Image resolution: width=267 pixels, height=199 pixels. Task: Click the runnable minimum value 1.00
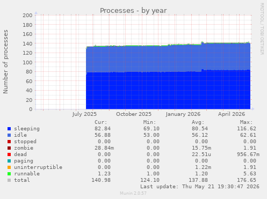(x=153, y=174)
